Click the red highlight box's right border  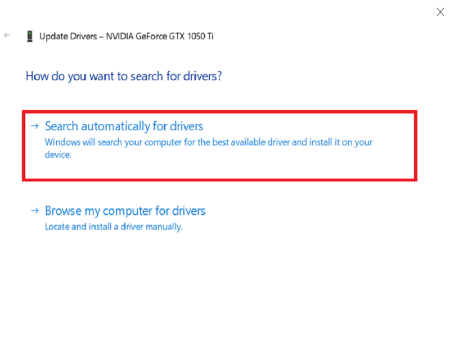(x=416, y=146)
